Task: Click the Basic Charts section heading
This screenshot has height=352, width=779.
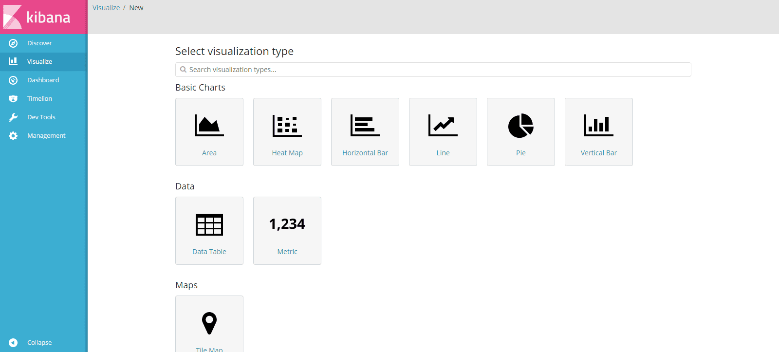Action: (200, 88)
